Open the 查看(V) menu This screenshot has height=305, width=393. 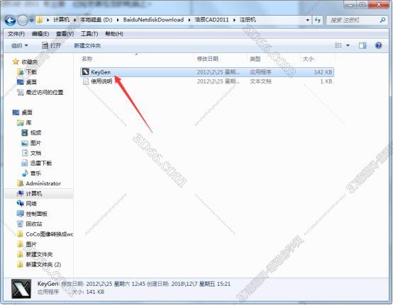click(65, 33)
